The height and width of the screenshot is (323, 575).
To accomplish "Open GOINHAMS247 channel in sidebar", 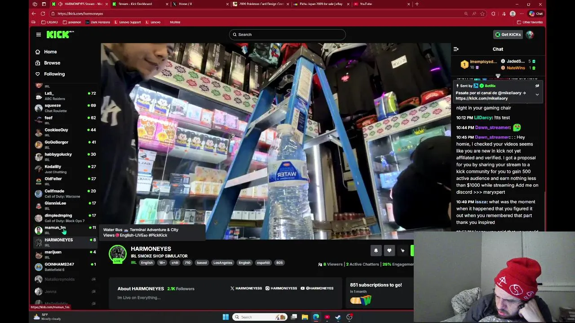I will 66,267.
